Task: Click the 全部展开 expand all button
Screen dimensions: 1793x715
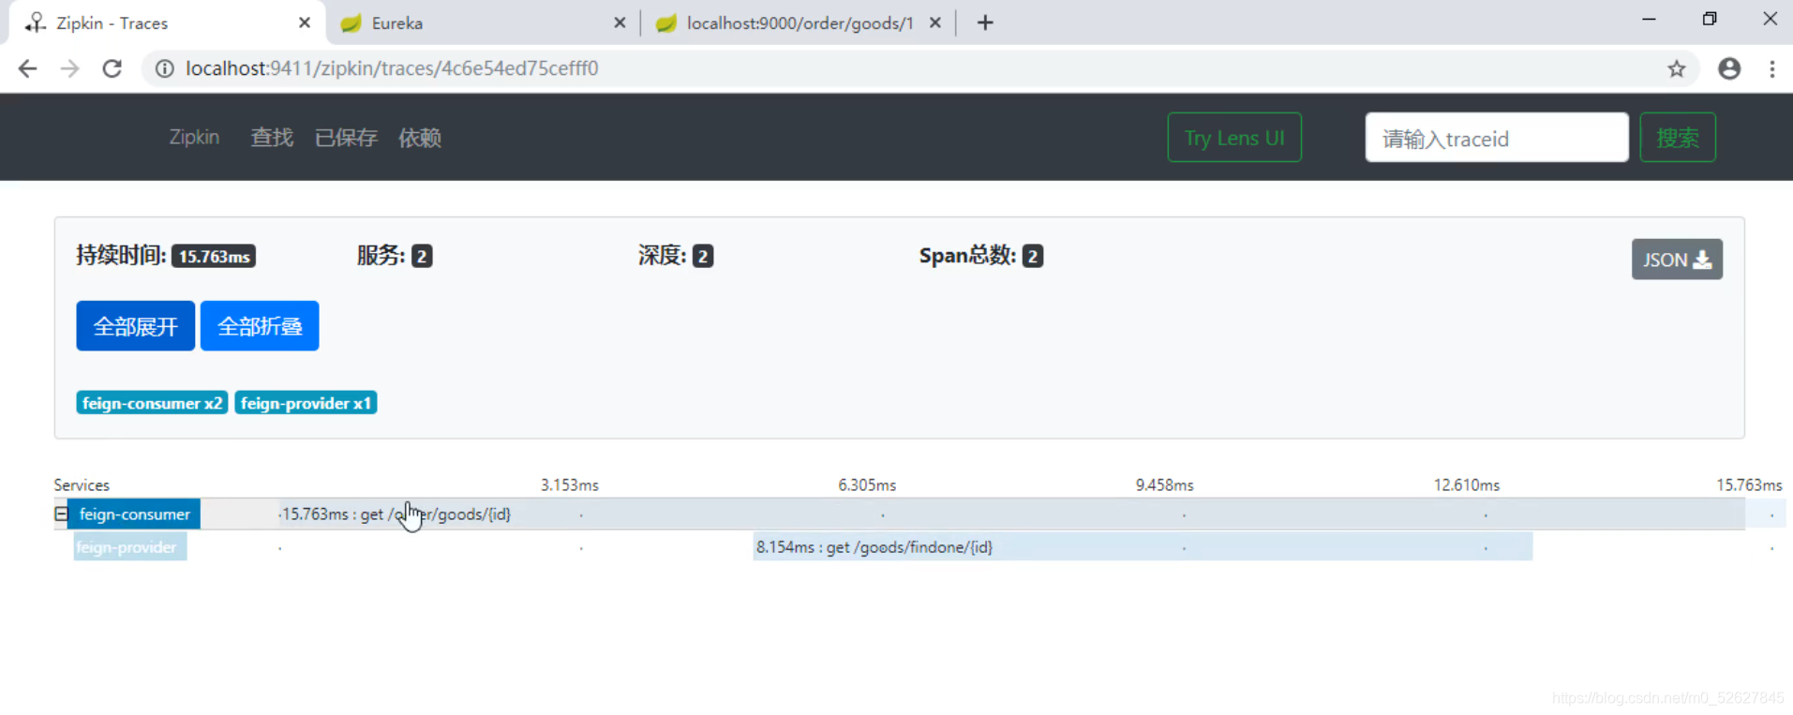Action: pyautogui.click(x=136, y=326)
